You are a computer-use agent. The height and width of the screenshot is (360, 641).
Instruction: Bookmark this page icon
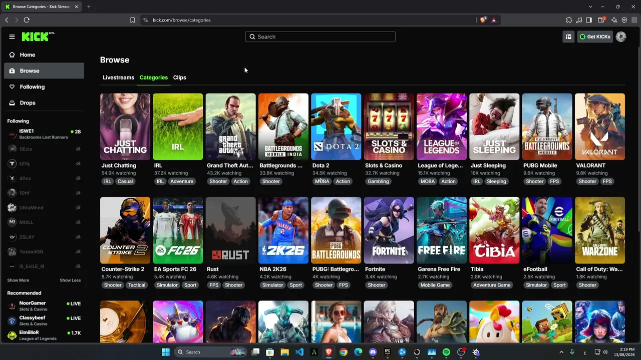point(132,20)
